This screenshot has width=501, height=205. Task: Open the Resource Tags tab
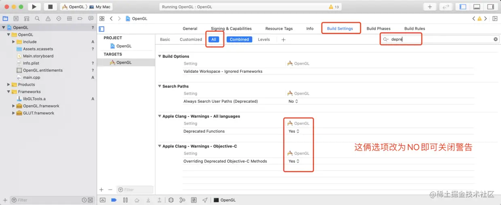click(279, 29)
